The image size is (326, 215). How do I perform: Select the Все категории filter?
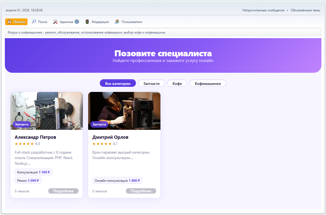pos(118,84)
